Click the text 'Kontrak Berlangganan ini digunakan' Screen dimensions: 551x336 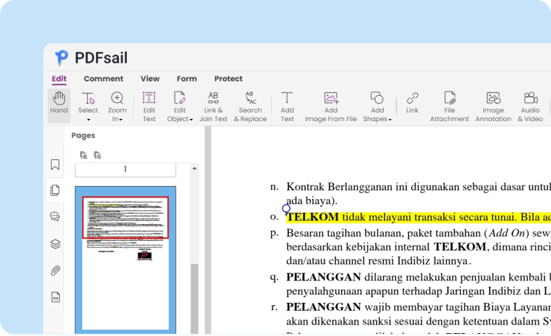(x=373, y=187)
